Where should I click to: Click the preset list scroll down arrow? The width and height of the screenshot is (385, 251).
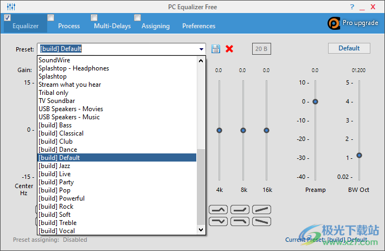(x=201, y=230)
